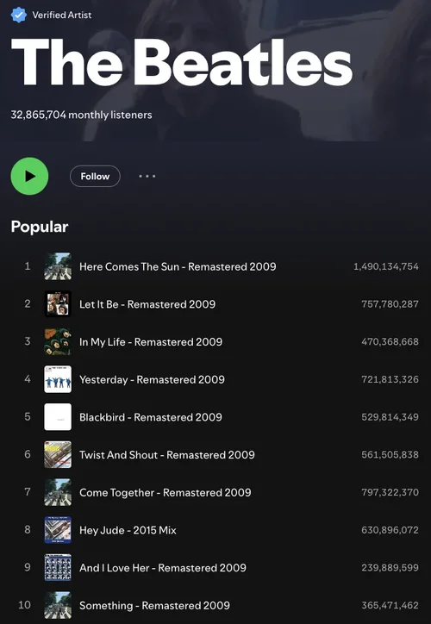This screenshot has width=431, height=624.
Task: Click the Popular section heading
Action: click(40, 228)
